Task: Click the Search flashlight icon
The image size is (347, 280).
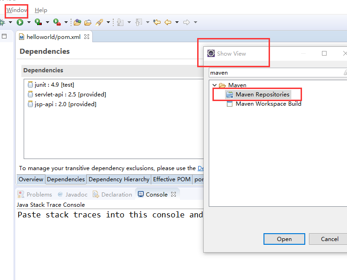Action: (x=99, y=22)
